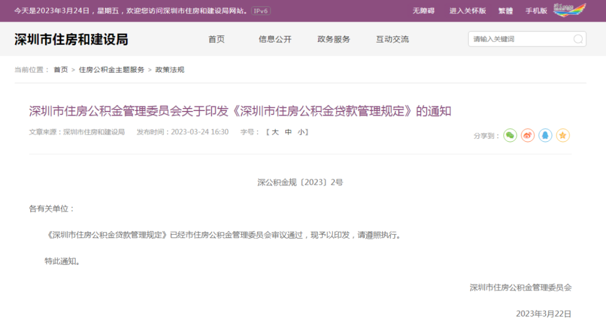
Task: Open the 互动交流 navigation menu
Action: (x=392, y=39)
